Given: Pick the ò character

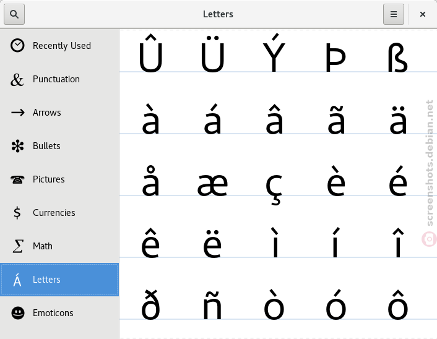Looking at the screenshot, I should 274,304.
